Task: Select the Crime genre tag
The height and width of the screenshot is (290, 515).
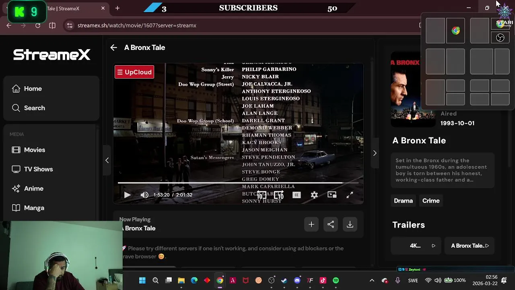Action: (431, 201)
